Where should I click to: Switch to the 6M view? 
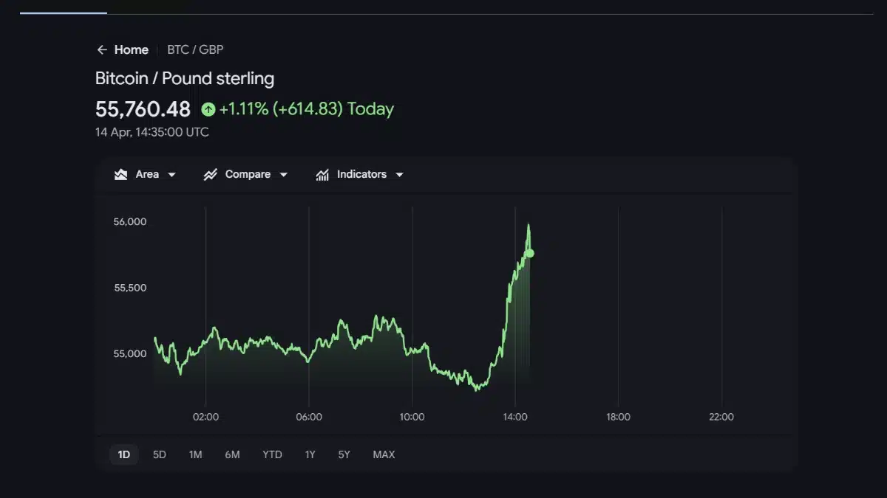pos(232,454)
